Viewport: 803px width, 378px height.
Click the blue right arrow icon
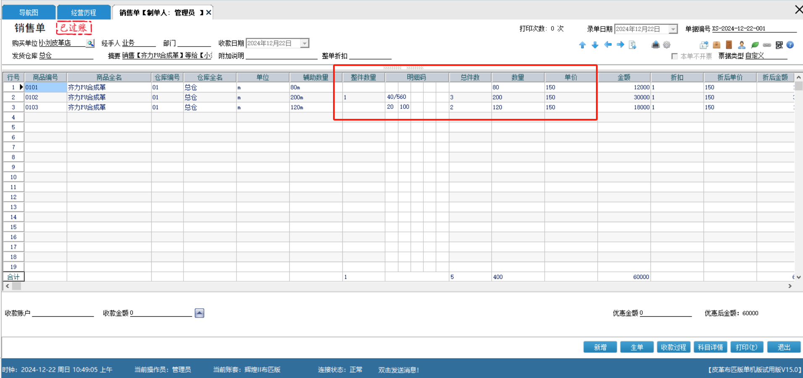tap(620, 45)
